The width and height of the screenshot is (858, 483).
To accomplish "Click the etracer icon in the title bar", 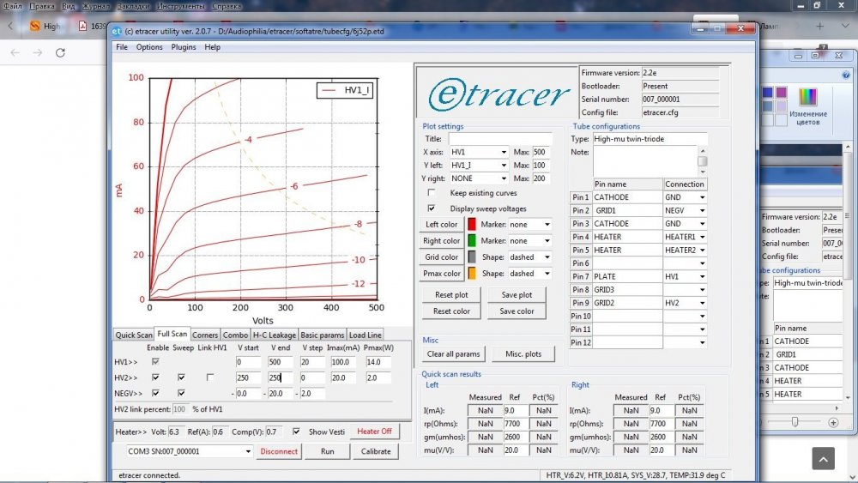I will [x=118, y=32].
